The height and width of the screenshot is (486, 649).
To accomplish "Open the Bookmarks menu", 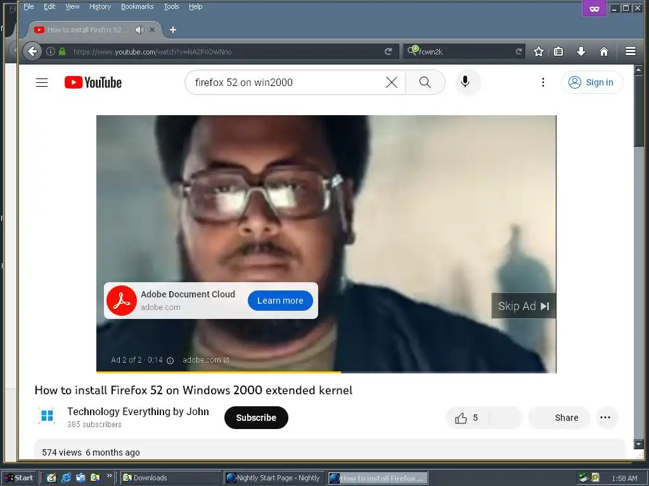I will (x=137, y=6).
